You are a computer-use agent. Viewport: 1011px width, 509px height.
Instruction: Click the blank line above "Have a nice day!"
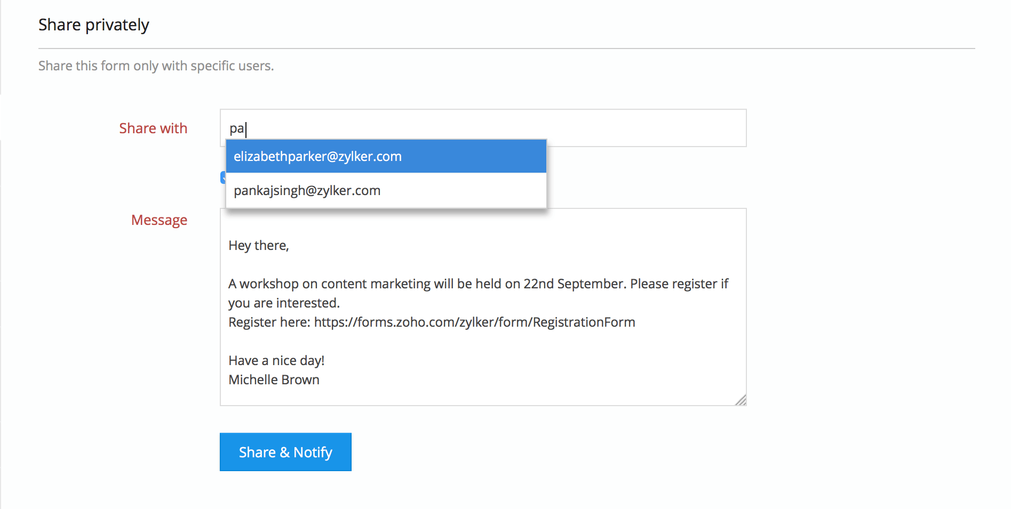(373, 342)
